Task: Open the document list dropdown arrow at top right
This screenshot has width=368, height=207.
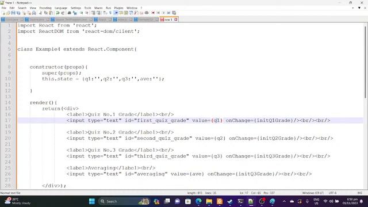Action: point(359,7)
